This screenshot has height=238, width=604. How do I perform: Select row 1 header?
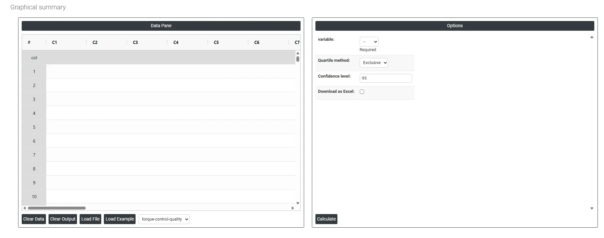pos(34,71)
